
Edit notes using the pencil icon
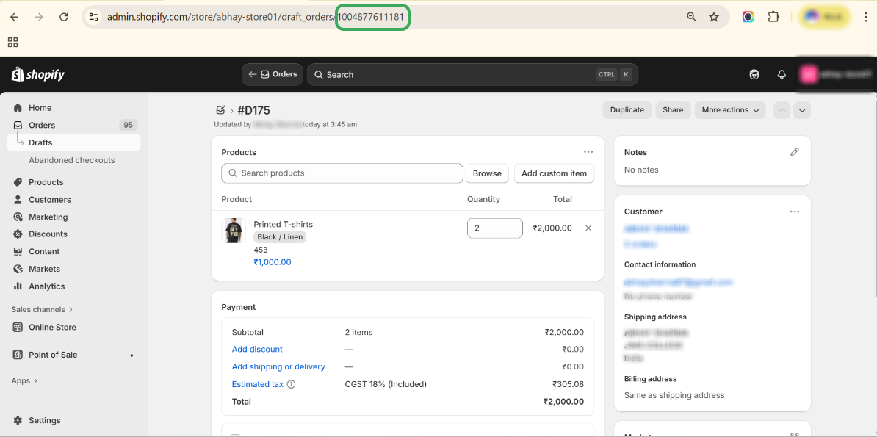(794, 152)
